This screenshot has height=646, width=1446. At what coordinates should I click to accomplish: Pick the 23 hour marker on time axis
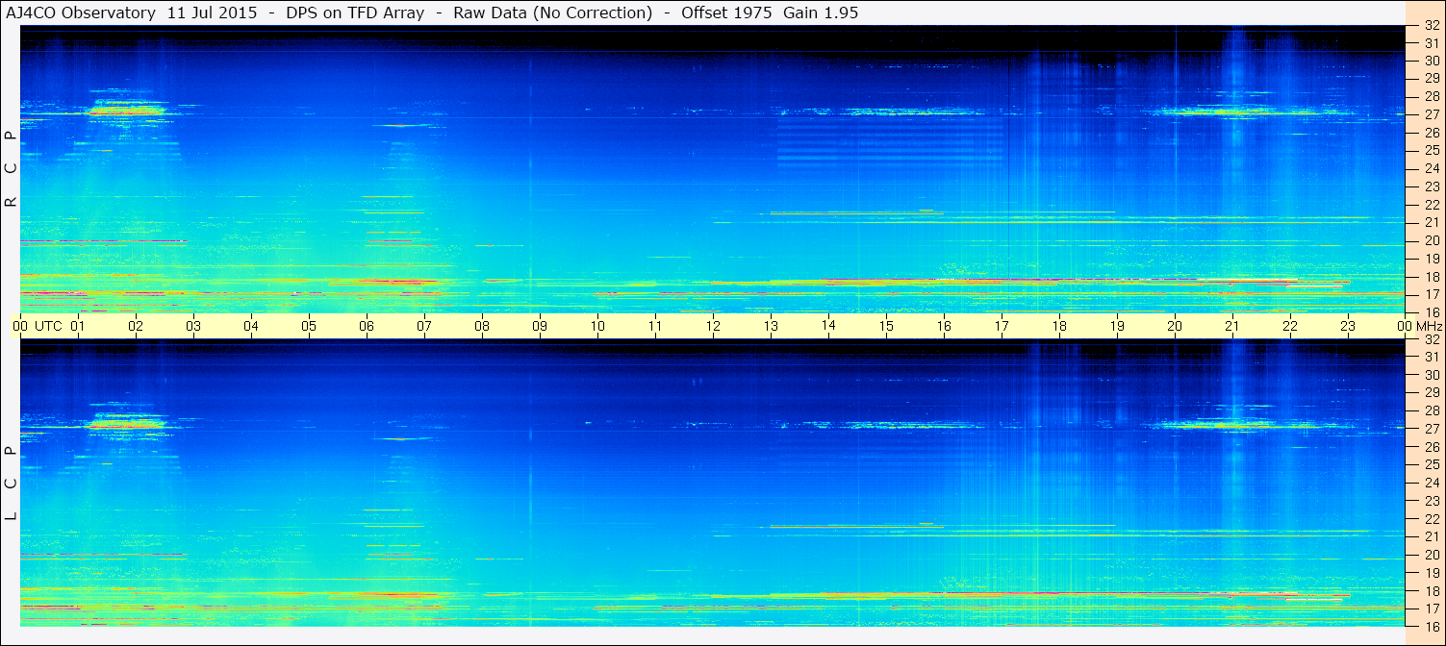click(1348, 326)
